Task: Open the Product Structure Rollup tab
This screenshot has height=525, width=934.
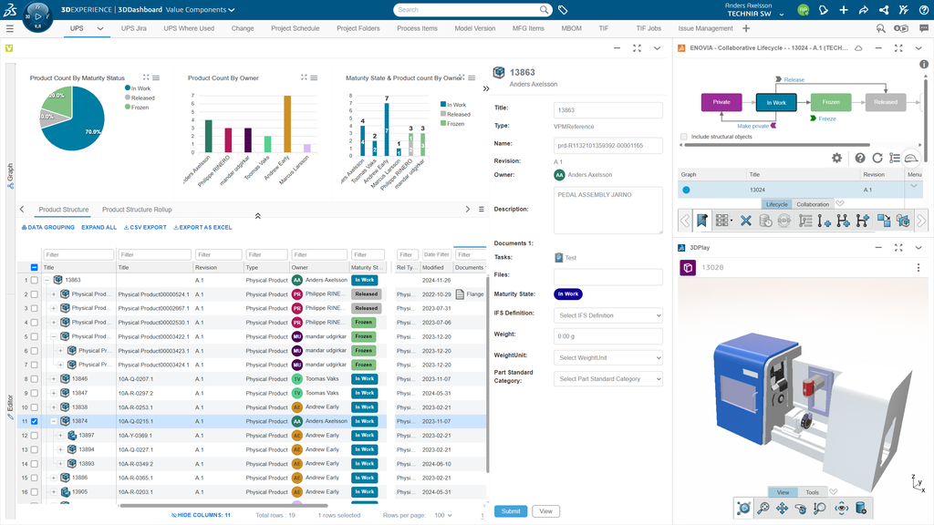Action: point(137,210)
